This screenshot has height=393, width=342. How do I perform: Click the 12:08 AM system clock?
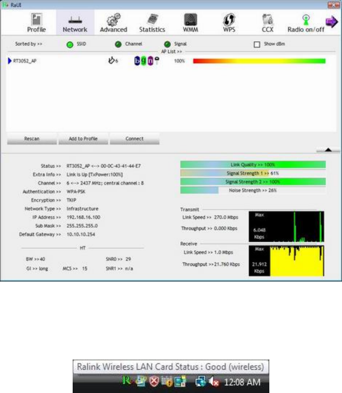(x=242, y=382)
